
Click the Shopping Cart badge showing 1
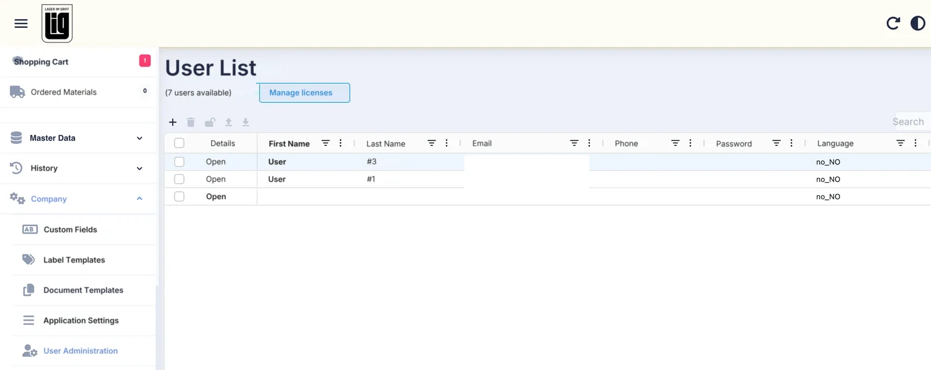(x=145, y=60)
